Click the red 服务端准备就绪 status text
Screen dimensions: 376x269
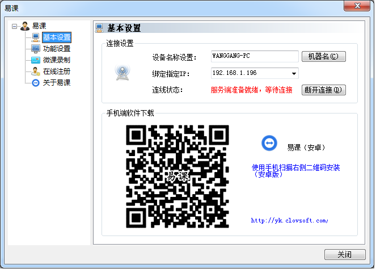pos(252,90)
